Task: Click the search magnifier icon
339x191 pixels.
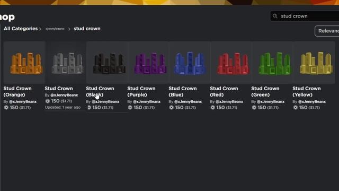Action: tap(275, 16)
